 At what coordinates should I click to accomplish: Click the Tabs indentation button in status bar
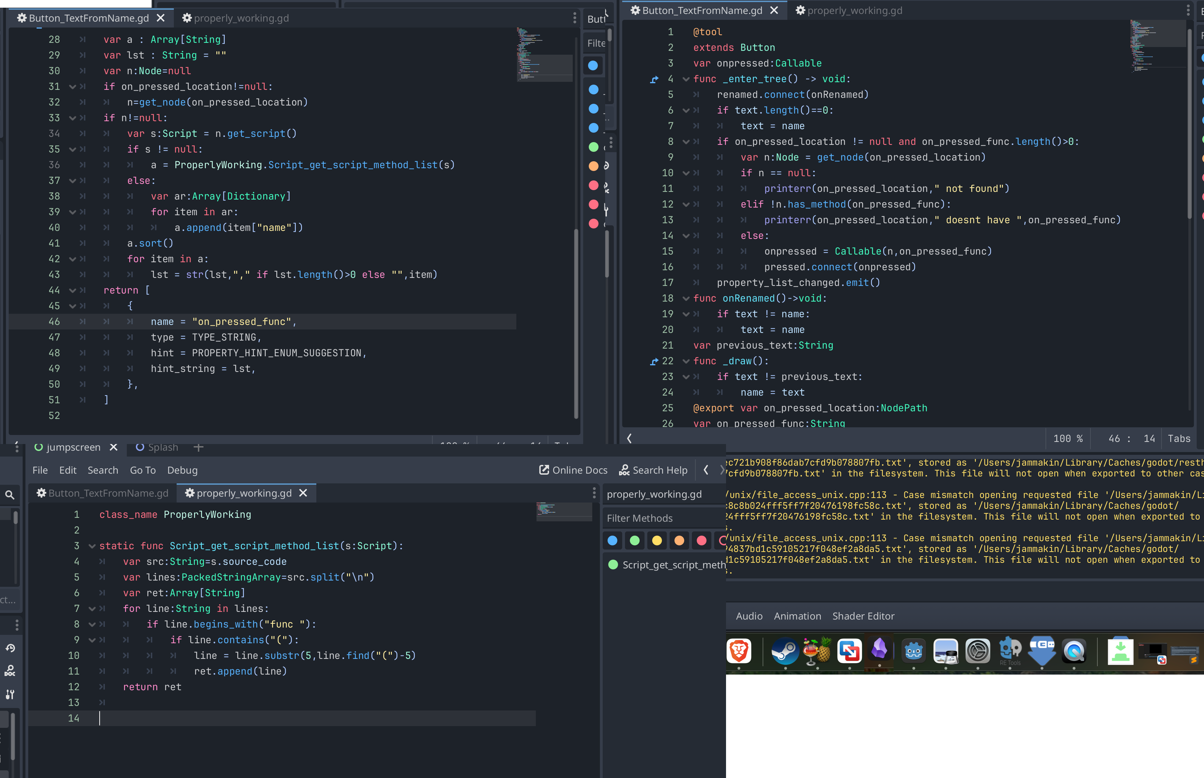(x=1179, y=438)
